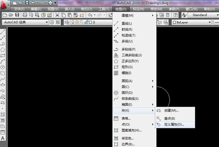Screen dimensions: 219x147
Task: Select Multiline Text A tool in left toolbar
Action: pos(3,138)
